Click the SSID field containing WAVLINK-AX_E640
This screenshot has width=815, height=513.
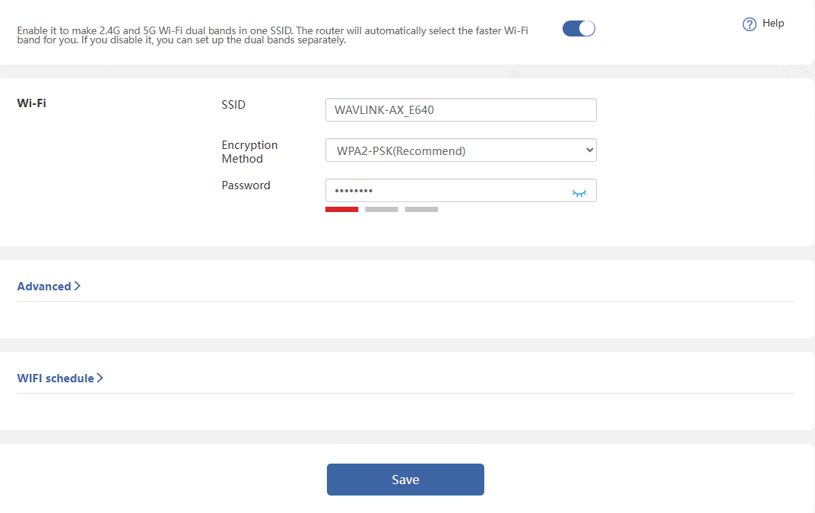(x=460, y=110)
